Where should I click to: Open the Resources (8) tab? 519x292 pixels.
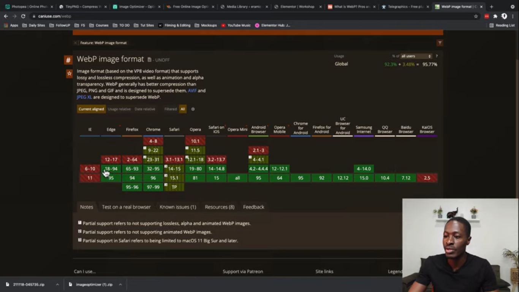tap(220, 207)
